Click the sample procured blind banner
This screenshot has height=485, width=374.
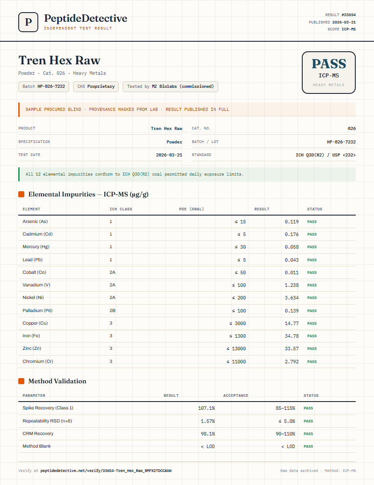pos(187,110)
